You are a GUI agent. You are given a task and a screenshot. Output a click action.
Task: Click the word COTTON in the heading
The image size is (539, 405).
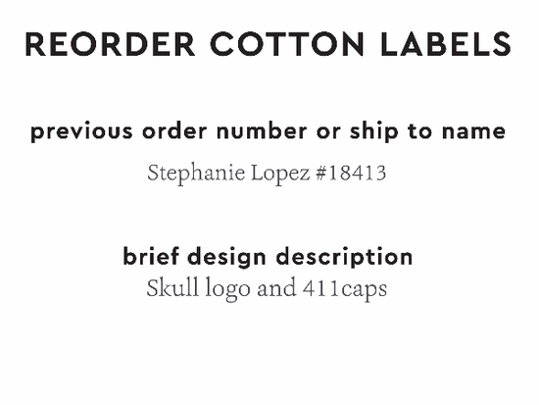287,44
